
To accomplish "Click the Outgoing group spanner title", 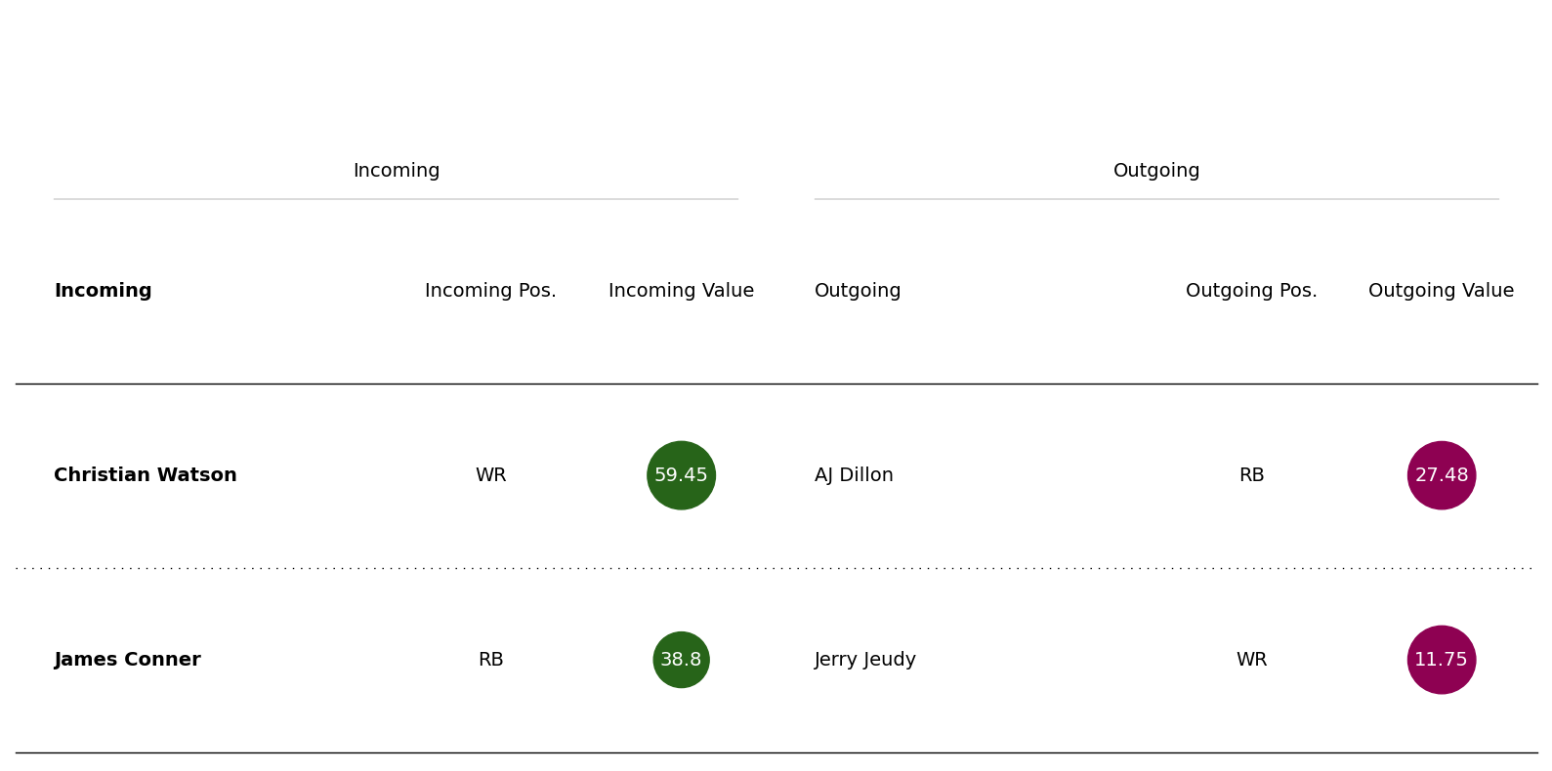I will (x=1156, y=171).
